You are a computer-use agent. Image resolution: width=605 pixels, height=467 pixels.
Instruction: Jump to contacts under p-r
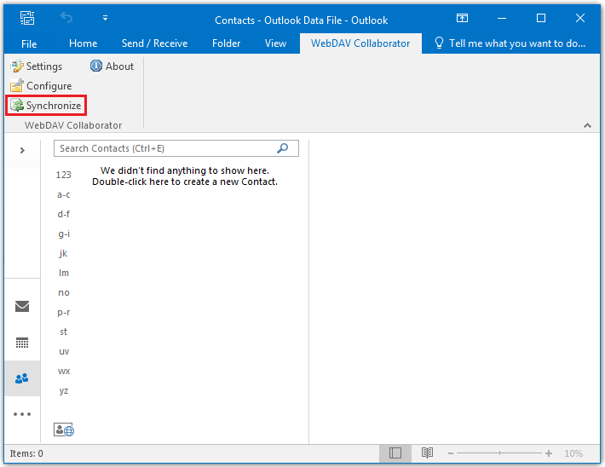coord(63,312)
